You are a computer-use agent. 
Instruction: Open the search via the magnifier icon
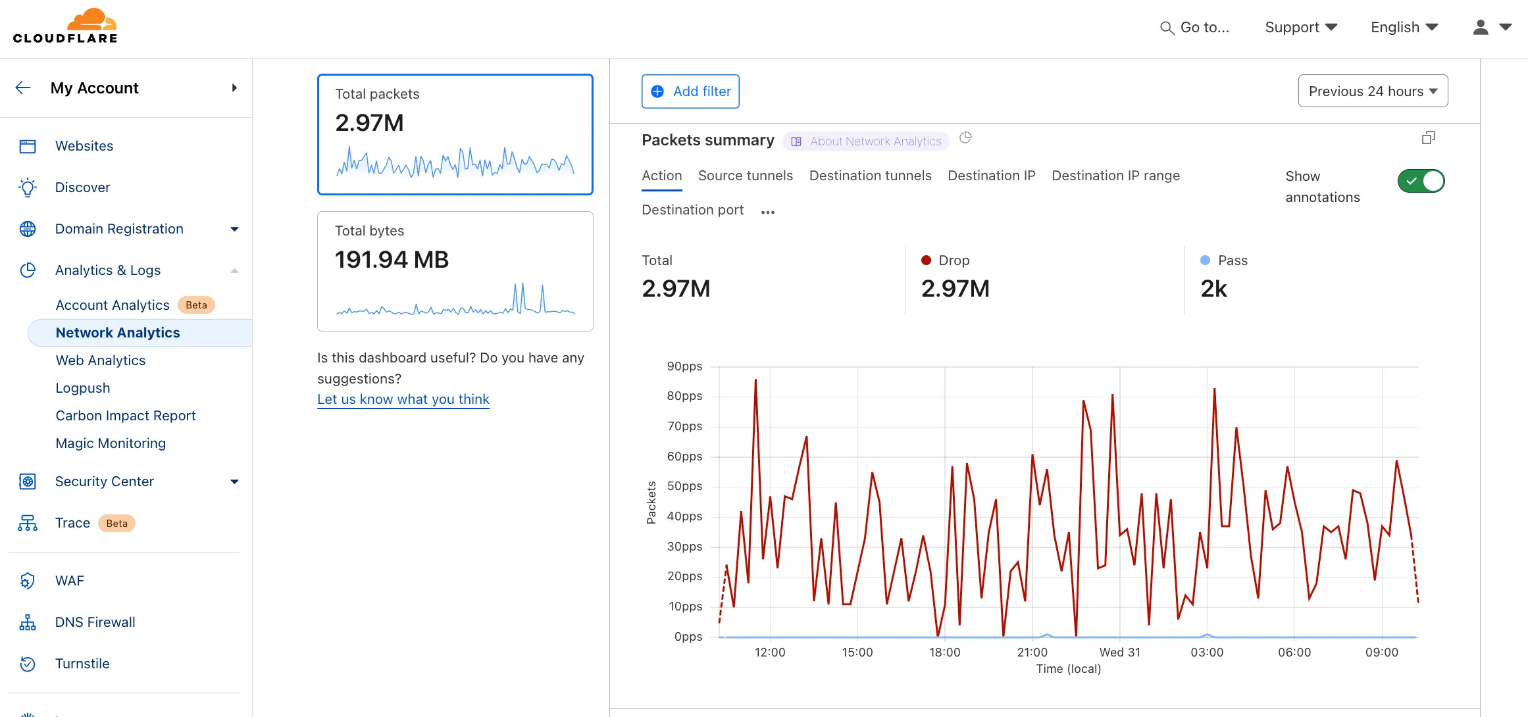[x=1167, y=28]
